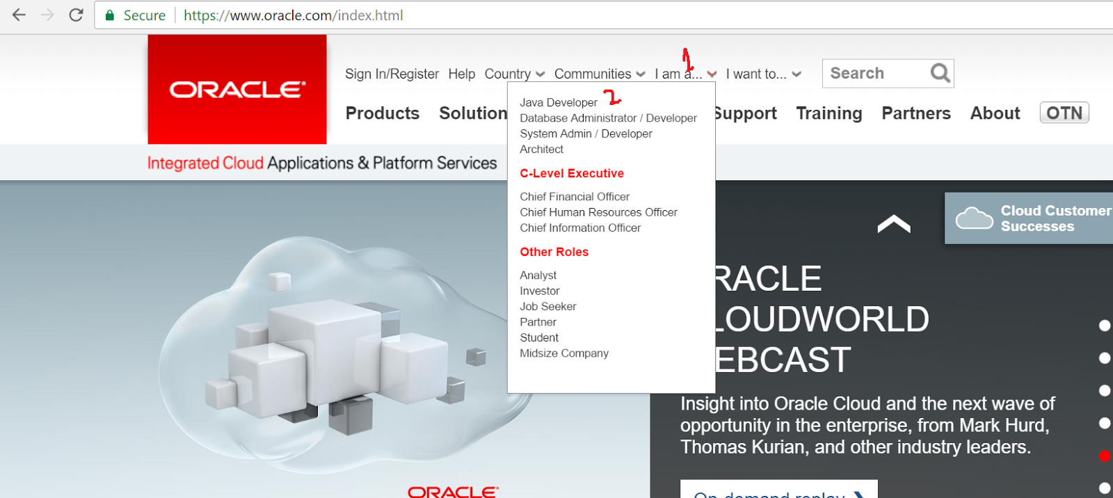Click the Insight into Oracle Cloud description
Image resolution: width=1113 pixels, height=498 pixels.
(x=867, y=425)
